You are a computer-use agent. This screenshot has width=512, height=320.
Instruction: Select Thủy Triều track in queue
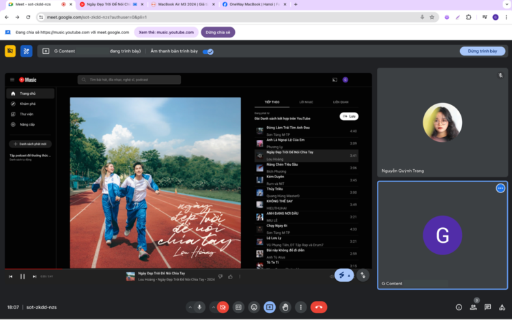[x=307, y=192]
